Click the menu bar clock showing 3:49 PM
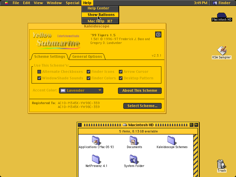236x177 pixels. (201, 3)
